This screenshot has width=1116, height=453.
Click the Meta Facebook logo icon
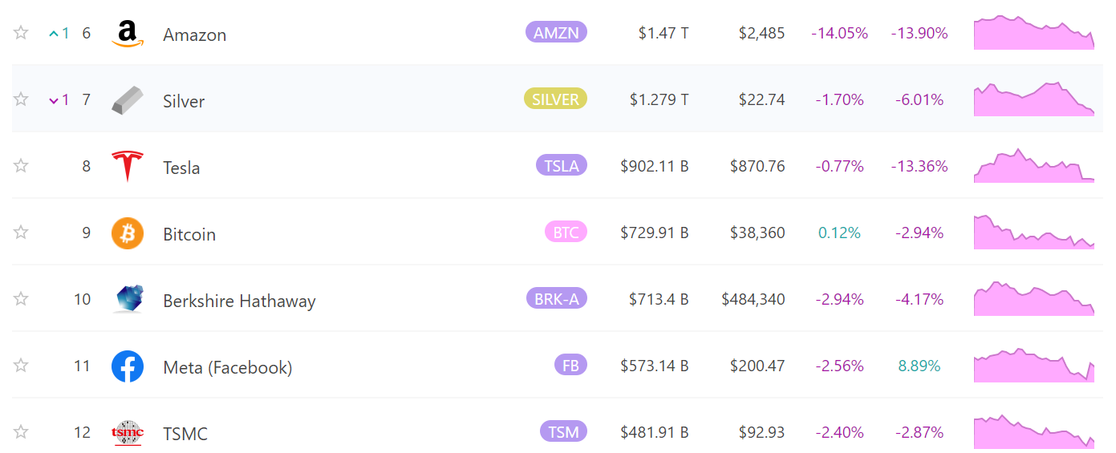pos(127,366)
